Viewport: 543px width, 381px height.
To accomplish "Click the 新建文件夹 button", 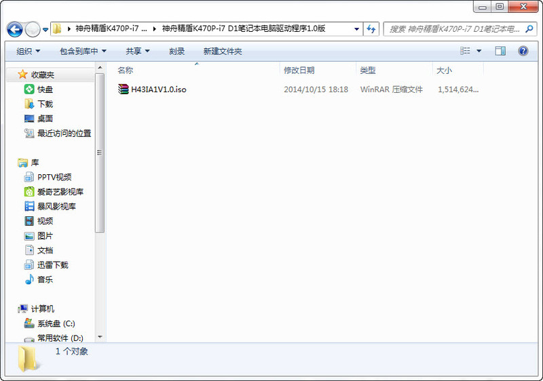I will pos(223,51).
